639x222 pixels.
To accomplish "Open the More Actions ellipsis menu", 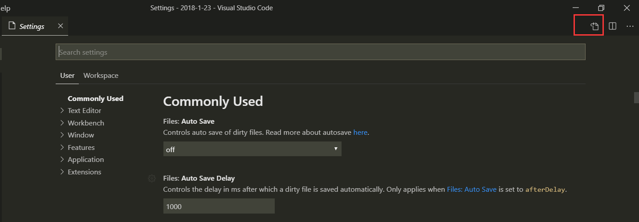I will click(x=630, y=26).
